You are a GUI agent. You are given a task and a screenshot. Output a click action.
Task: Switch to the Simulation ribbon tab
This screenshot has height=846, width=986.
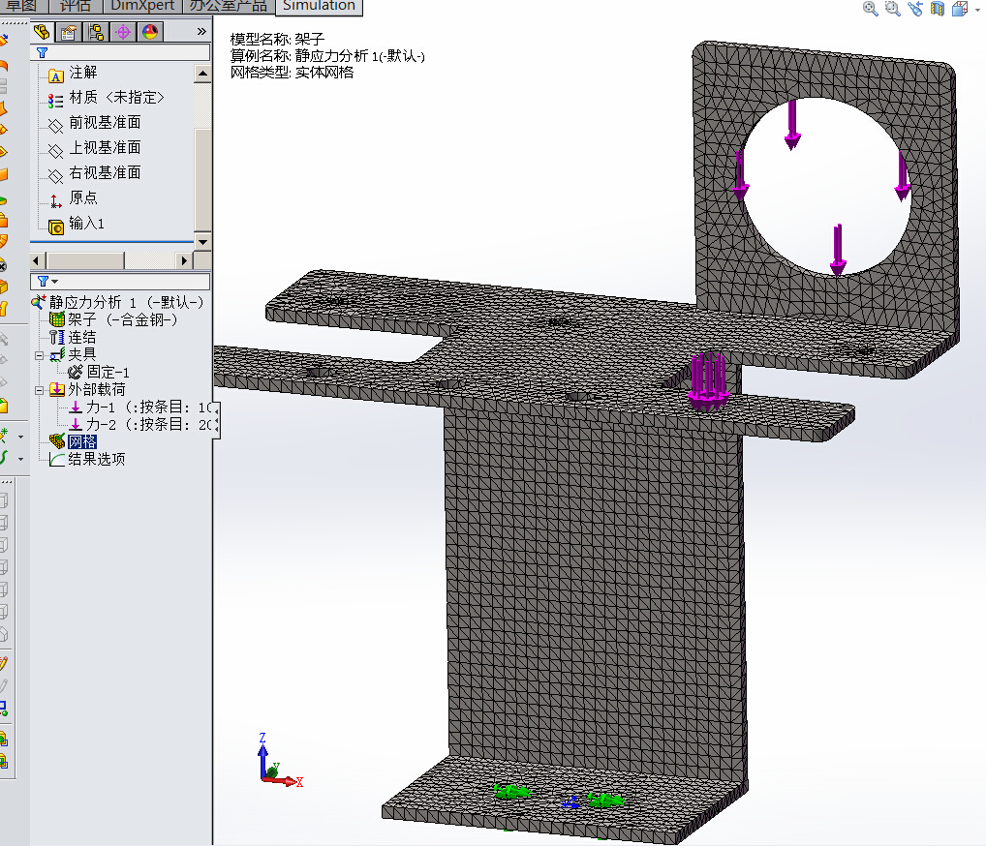click(x=319, y=7)
